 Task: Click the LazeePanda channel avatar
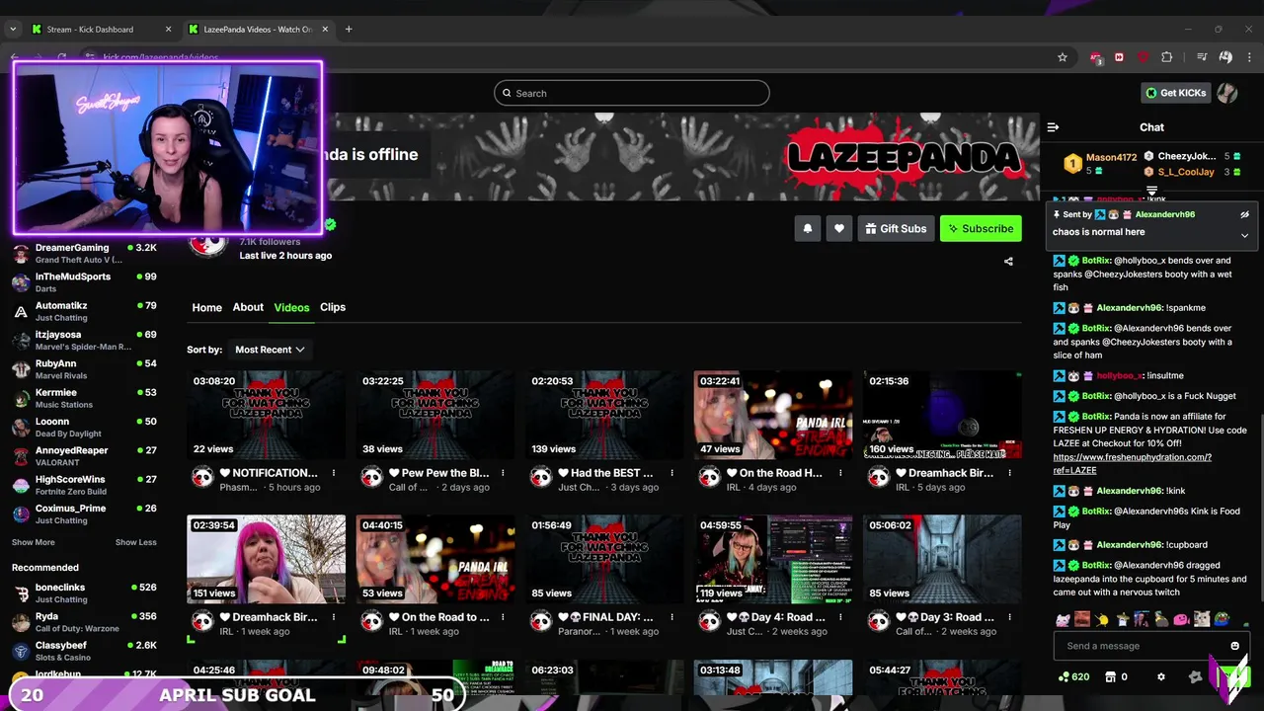pos(207,245)
